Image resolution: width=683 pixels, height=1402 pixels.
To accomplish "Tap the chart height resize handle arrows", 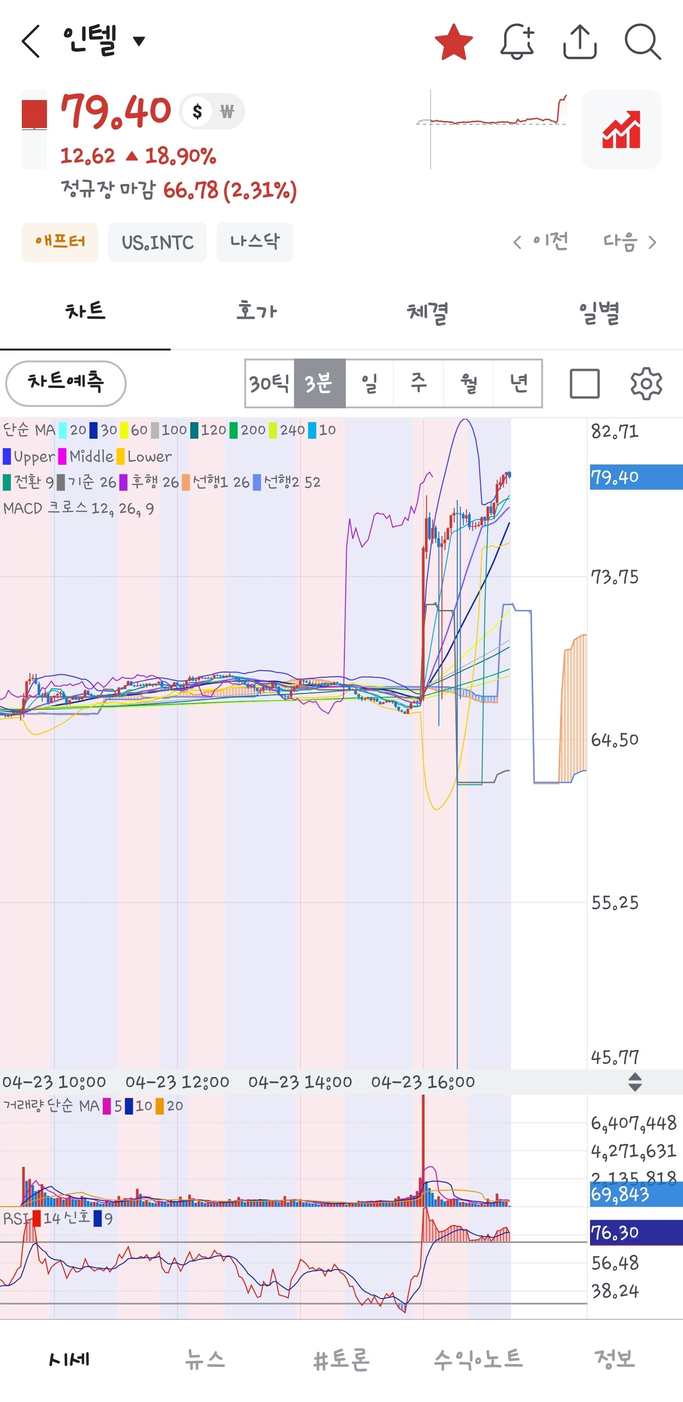I will point(635,1082).
